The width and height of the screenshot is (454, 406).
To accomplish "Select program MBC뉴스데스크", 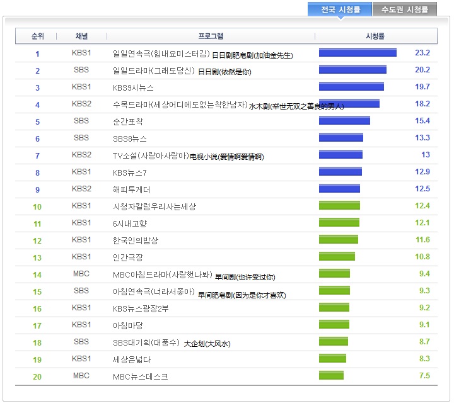I will pyautogui.click(x=141, y=376).
